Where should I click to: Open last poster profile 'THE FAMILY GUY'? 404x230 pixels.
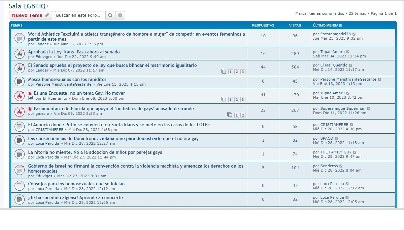336,152
